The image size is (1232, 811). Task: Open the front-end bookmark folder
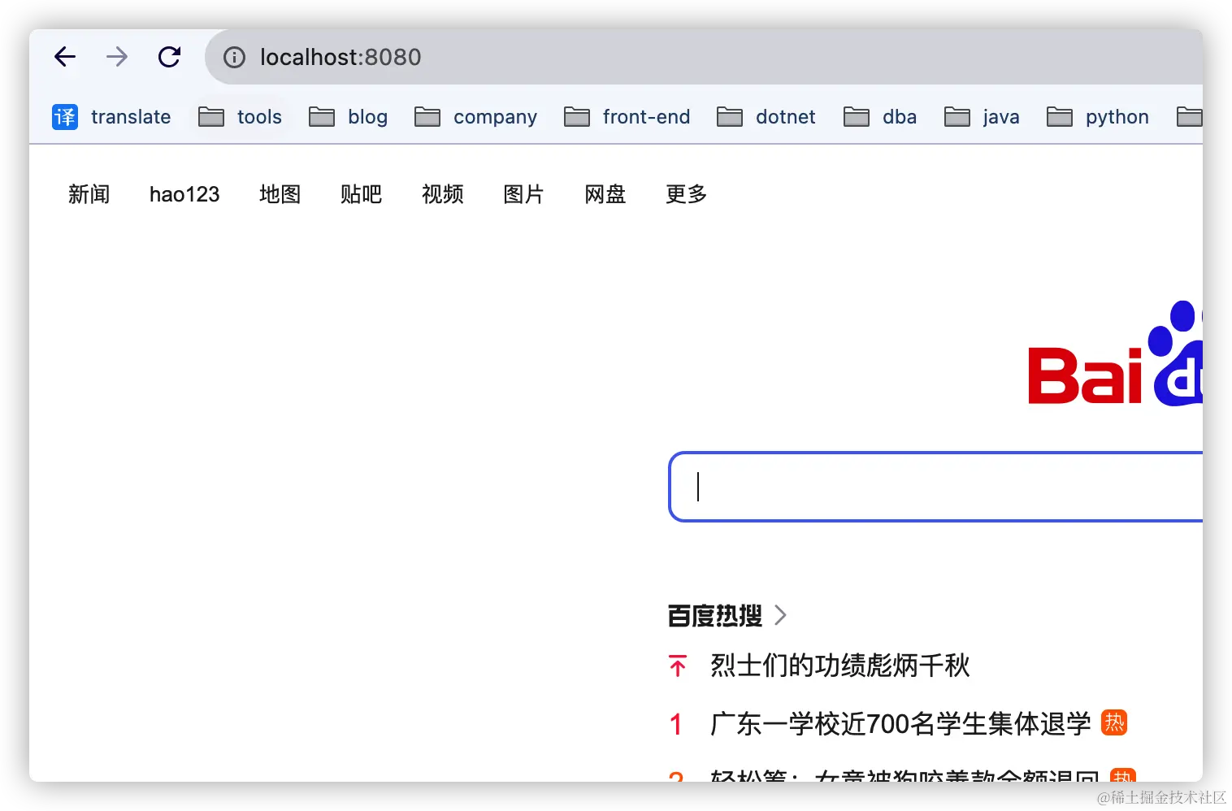[627, 117]
